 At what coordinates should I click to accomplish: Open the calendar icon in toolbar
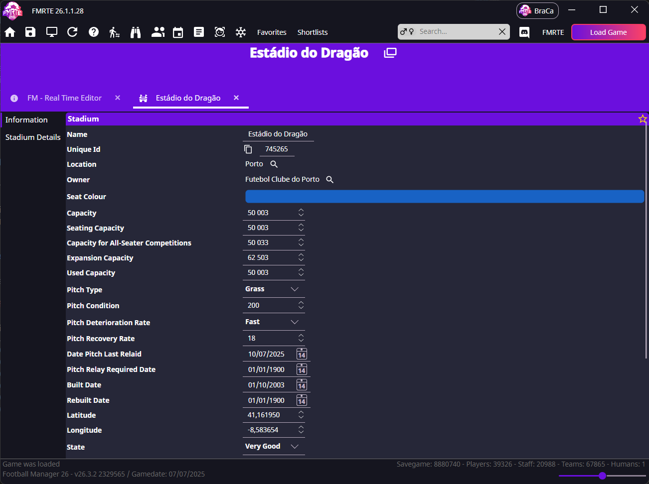click(178, 32)
